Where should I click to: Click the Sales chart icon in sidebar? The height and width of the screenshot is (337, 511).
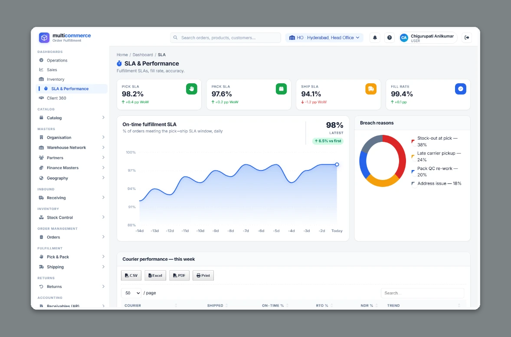[x=41, y=70]
